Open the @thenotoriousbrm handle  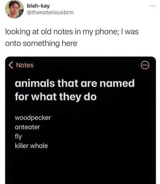click(50, 13)
